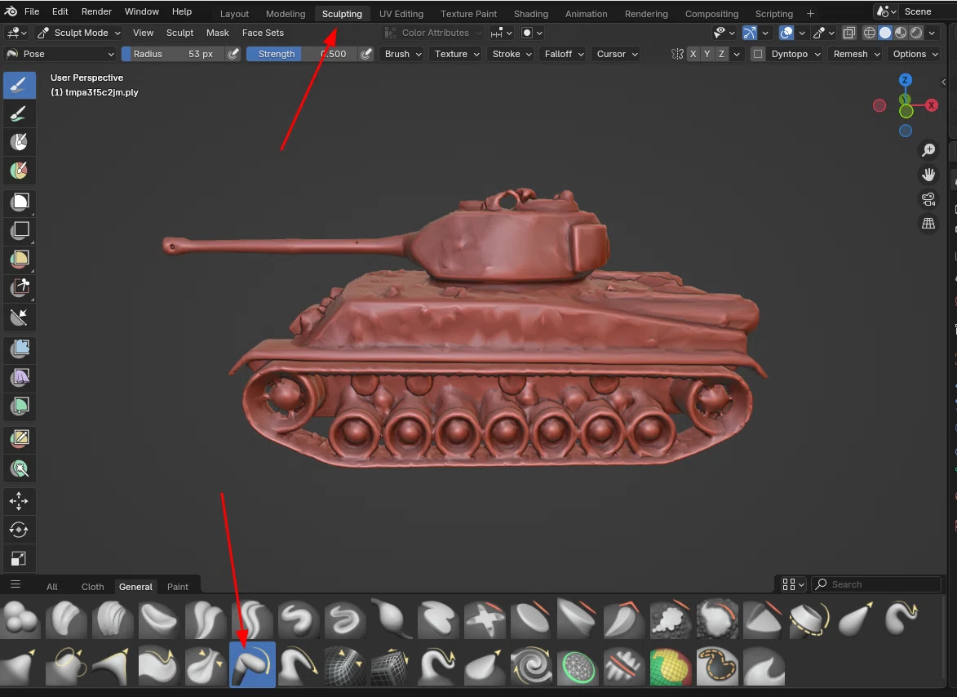
Task: Open the Dyntopo settings dropdown
Action: pyautogui.click(x=795, y=54)
